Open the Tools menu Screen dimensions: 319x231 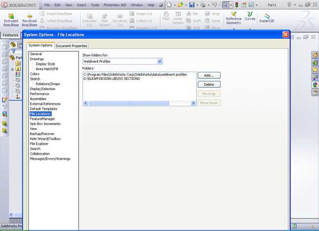pyautogui.click(x=95, y=5)
